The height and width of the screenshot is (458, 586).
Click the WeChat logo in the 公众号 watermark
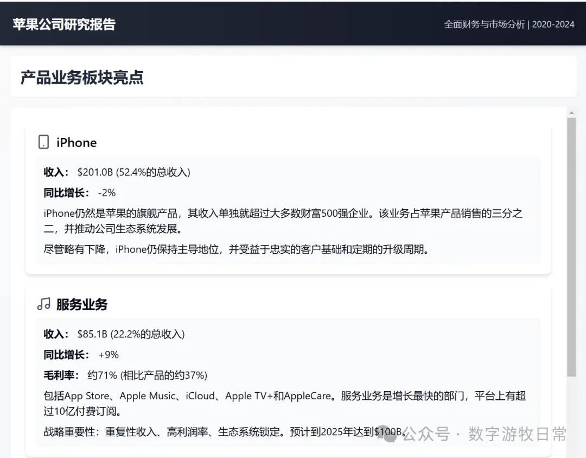387,434
